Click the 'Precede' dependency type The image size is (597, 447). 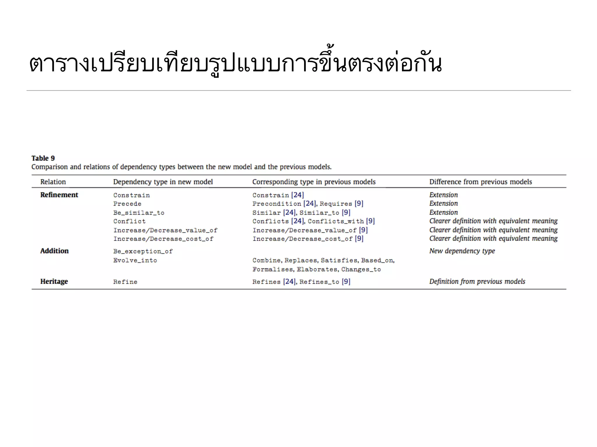(x=127, y=204)
